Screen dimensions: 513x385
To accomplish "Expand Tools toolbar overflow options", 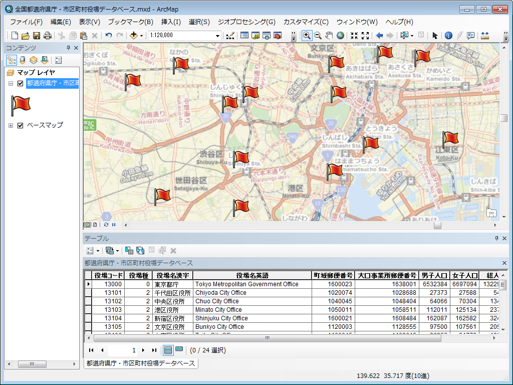I will [506, 36].
